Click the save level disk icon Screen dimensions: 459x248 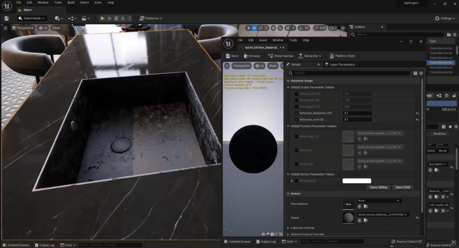click(x=7, y=18)
